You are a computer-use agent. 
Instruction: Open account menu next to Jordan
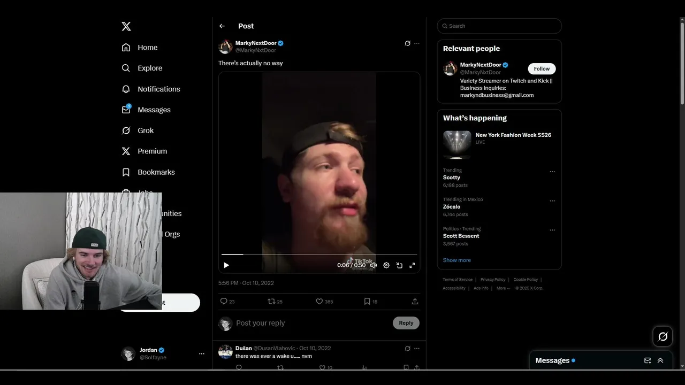coord(202,353)
